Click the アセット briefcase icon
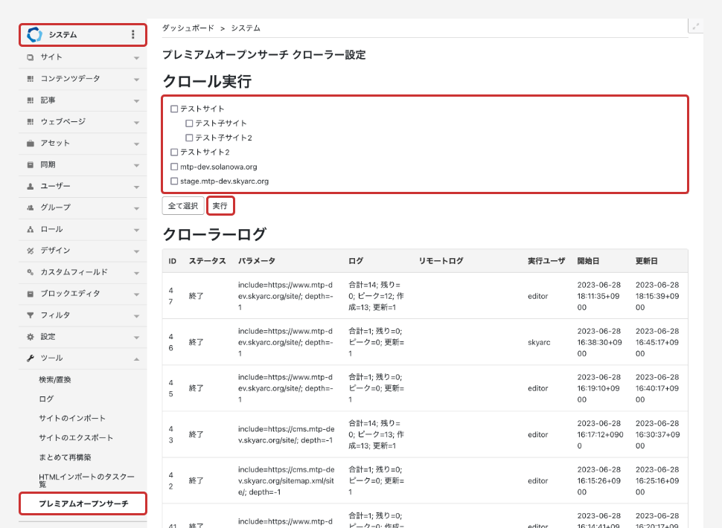The image size is (722, 528). 31,143
